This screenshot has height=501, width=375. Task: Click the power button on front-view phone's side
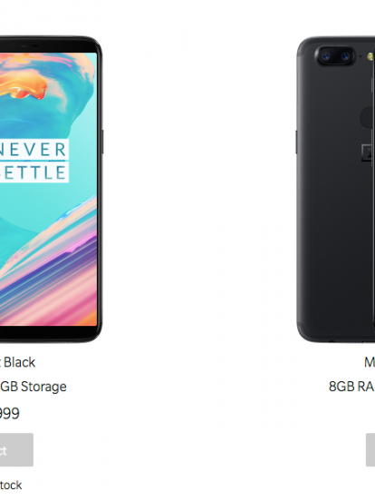[x=102, y=142]
